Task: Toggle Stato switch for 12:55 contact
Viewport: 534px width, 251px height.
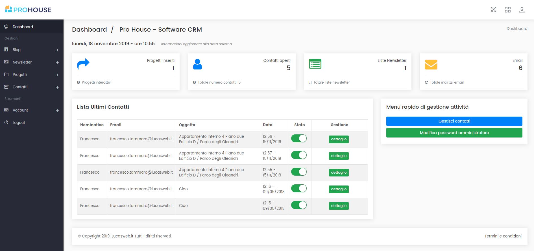Action: click(x=299, y=172)
